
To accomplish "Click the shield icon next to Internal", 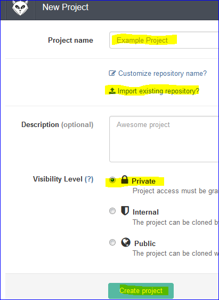I will point(125,211).
